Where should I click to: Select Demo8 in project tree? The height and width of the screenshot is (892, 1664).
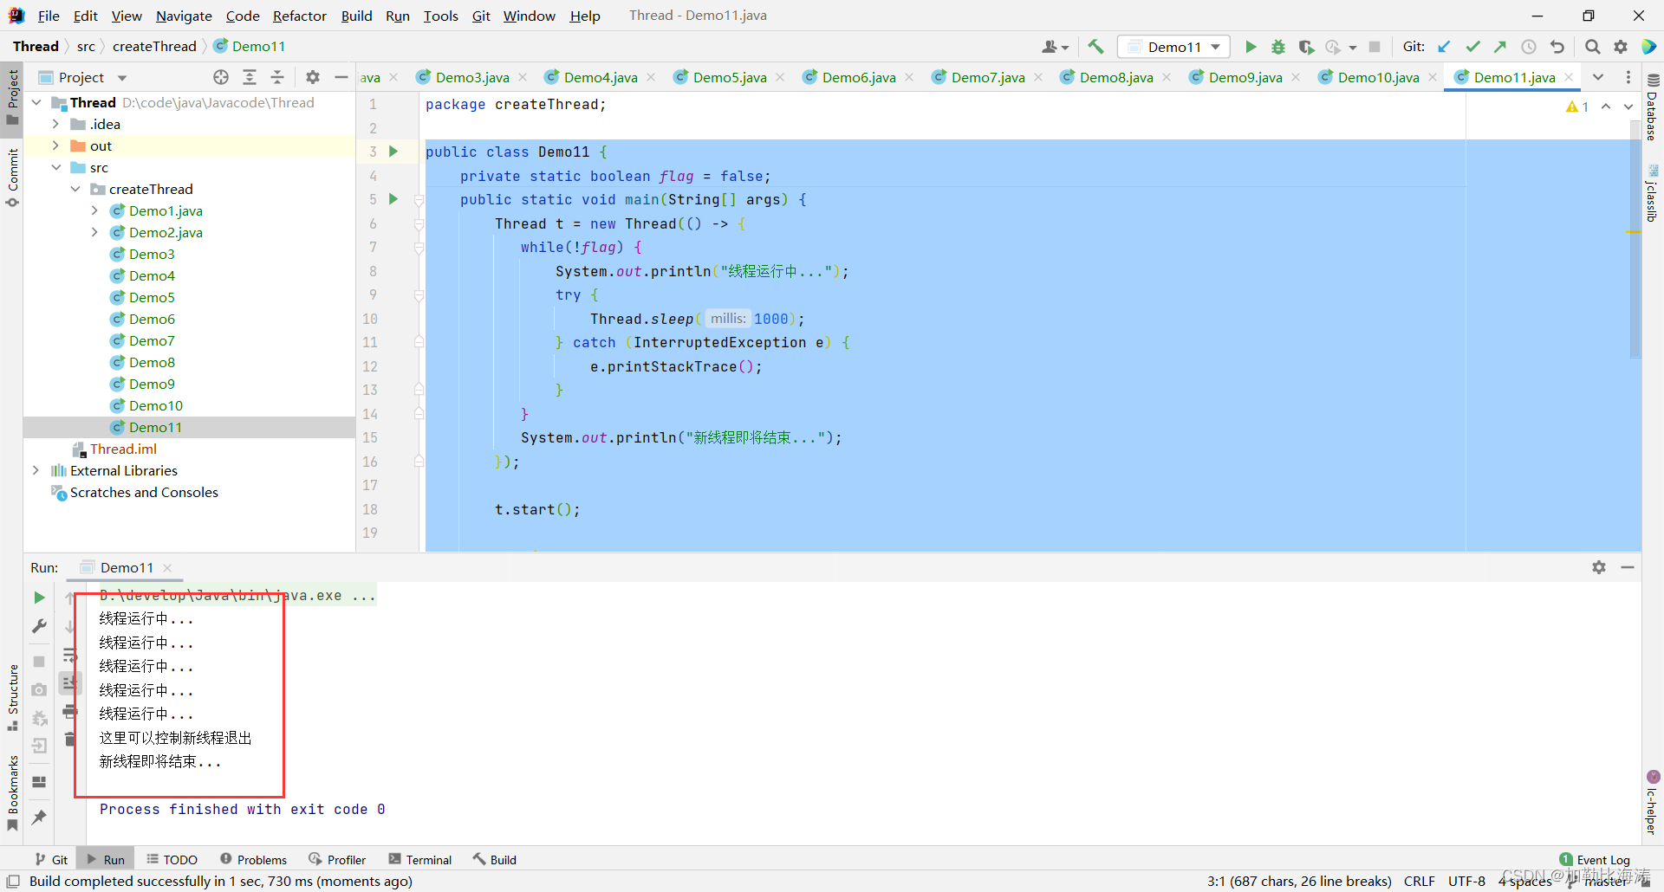(x=152, y=362)
